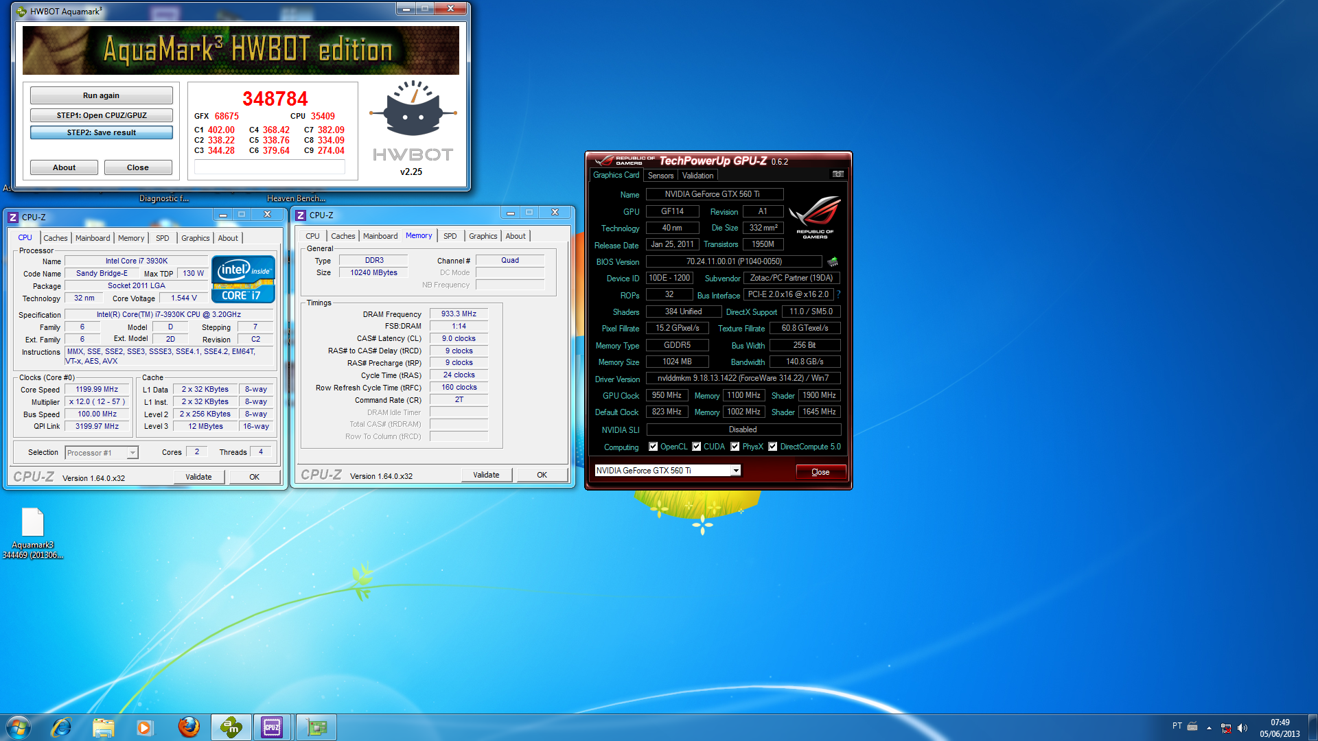Click the keyboard icon in system tray
This screenshot has width=1318, height=741.
1192,726
